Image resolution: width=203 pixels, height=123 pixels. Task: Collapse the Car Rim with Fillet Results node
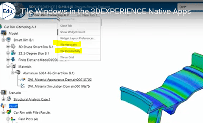(x=3, y=112)
